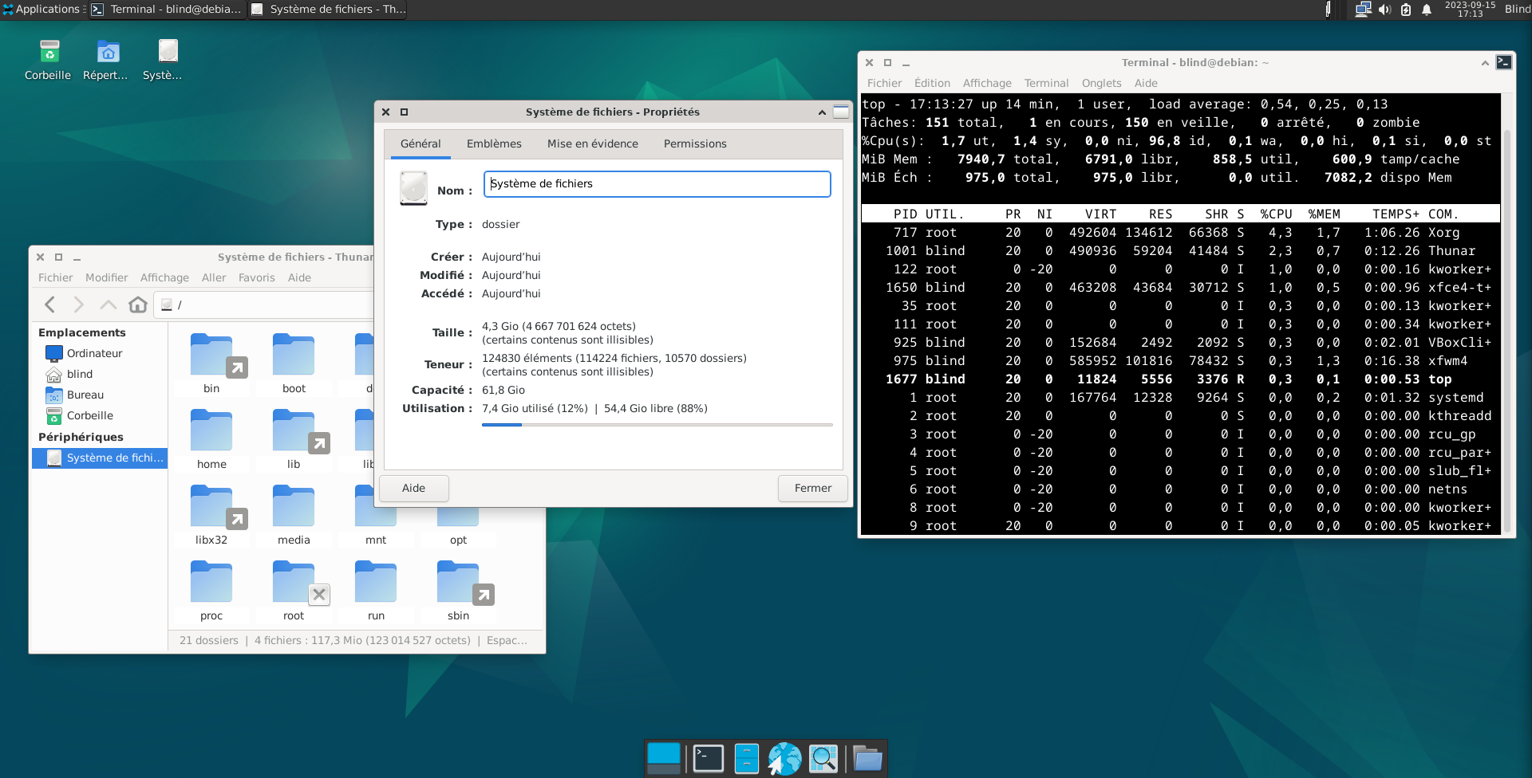Open the Affichage menu in Thunar
The image size is (1532, 778).
tap(164, 277)
